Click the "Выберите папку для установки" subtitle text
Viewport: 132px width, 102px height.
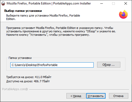43,17
